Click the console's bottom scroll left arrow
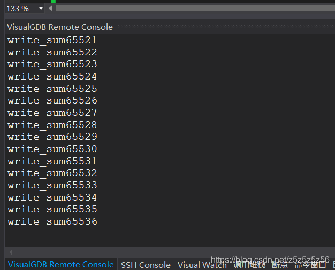 11,252
